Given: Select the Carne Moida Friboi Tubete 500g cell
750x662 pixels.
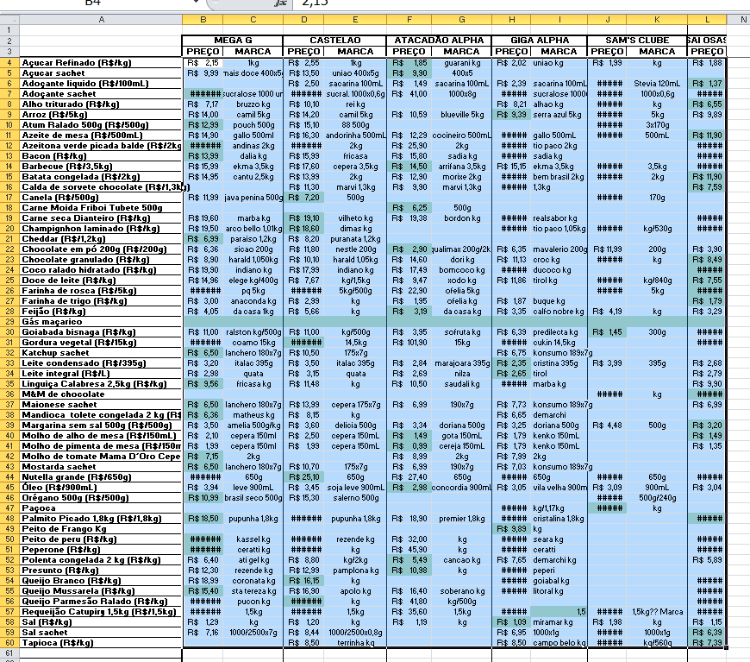Looking at the screenshot, I should [x=101, y=208].
